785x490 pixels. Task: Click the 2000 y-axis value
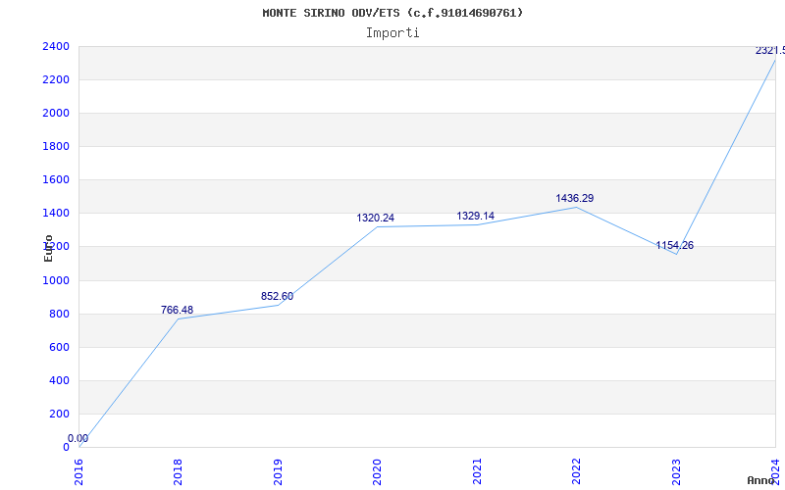(56, 113)
